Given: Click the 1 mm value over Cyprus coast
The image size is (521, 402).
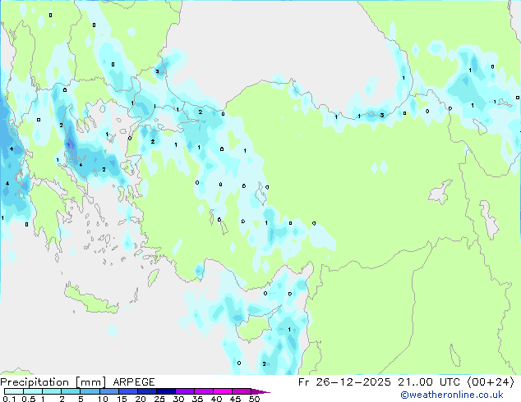Looking at the screenshot, I should point(289,329).
